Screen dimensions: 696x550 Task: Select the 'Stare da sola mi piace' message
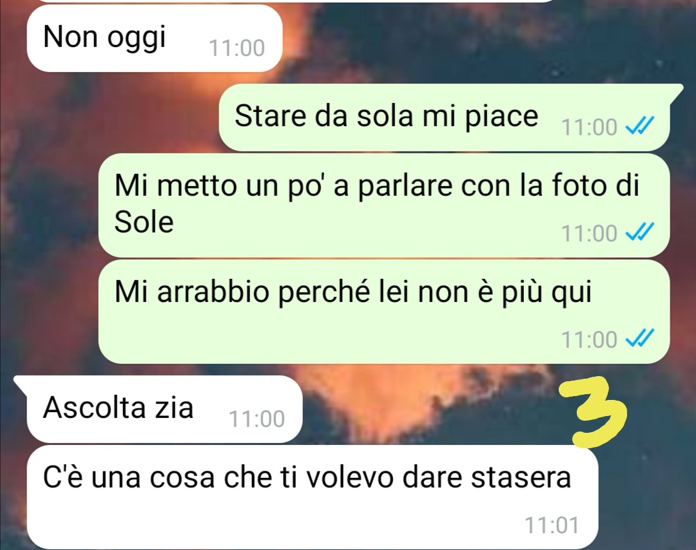(444, 117)
